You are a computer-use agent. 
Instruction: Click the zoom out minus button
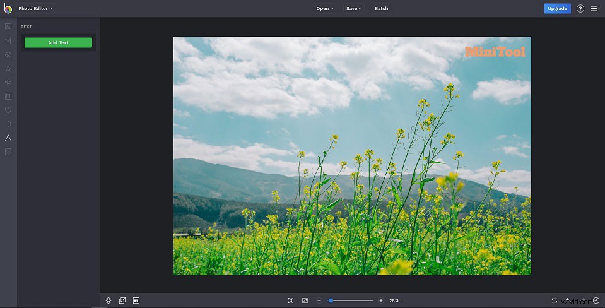319,300
